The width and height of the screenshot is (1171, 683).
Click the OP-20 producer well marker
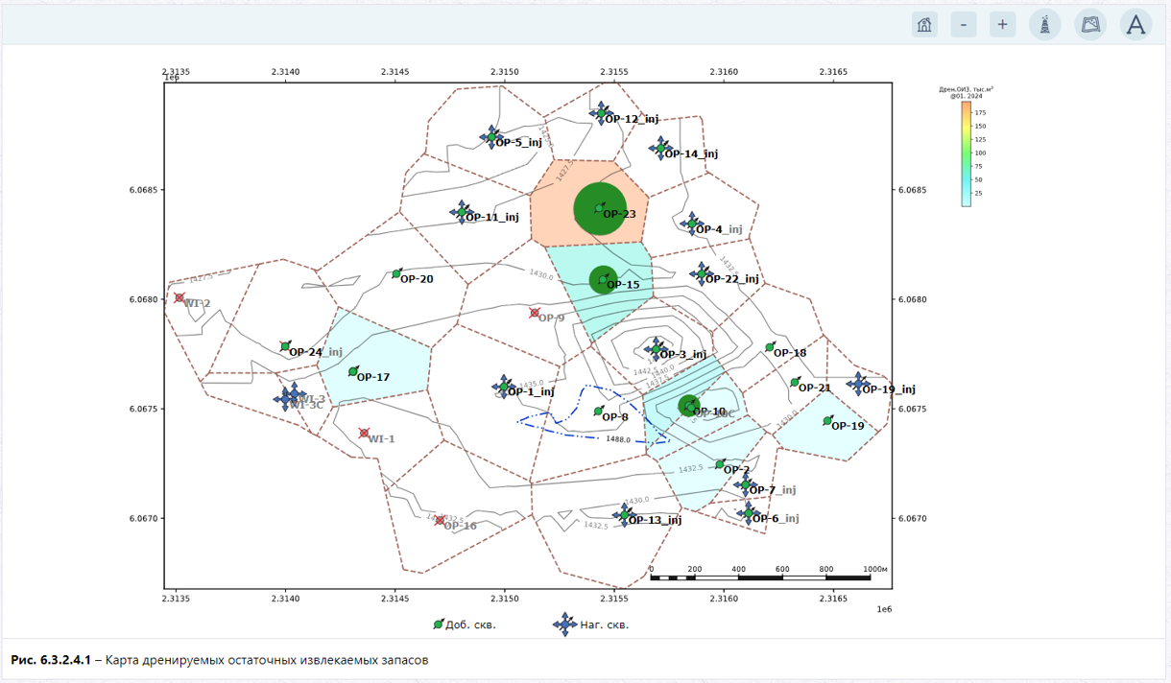pos(396,273)
